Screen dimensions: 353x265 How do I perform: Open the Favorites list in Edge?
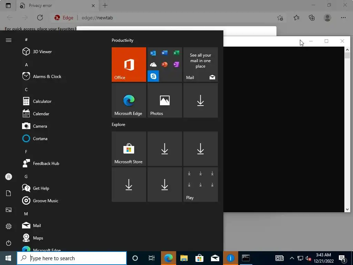[296, 18]
